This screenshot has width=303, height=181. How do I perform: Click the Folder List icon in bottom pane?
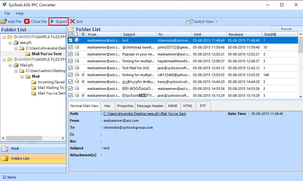[x=5, y=158]
